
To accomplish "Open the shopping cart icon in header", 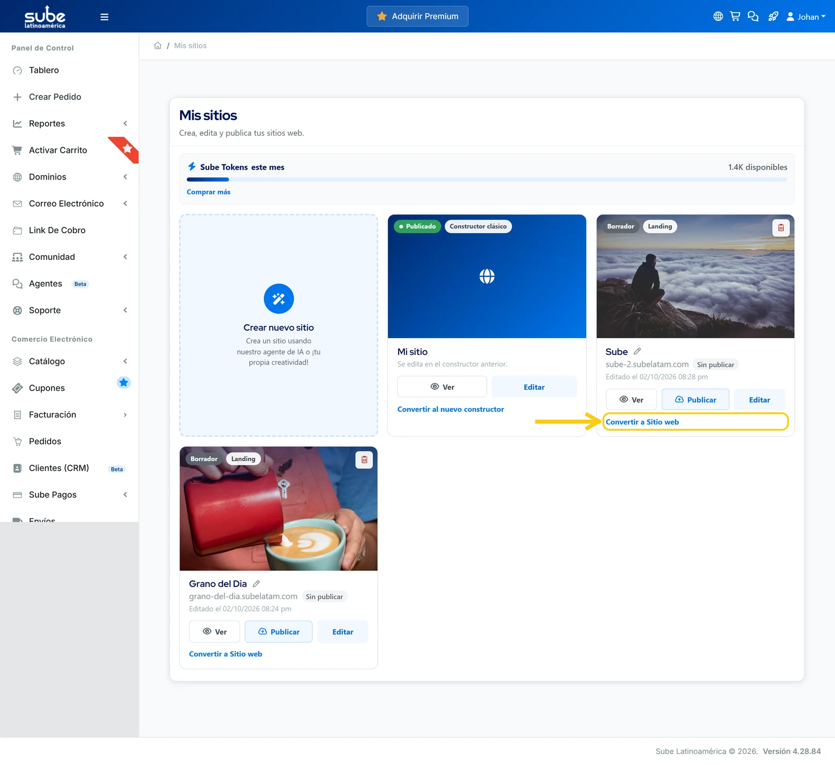I will pyautogui.click(x=735, y=16).
